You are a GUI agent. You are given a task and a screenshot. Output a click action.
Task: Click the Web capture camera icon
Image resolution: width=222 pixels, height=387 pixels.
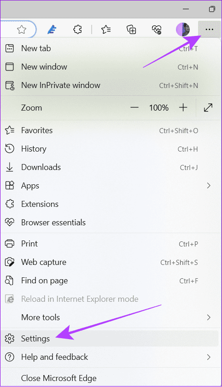pos(10,262)
